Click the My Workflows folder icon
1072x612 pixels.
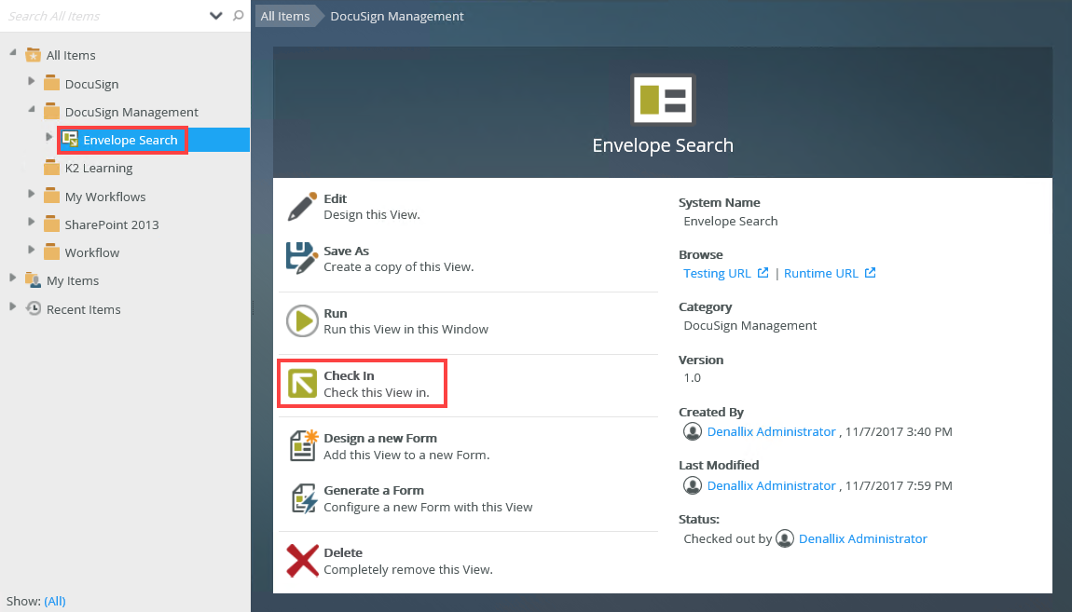51,196
